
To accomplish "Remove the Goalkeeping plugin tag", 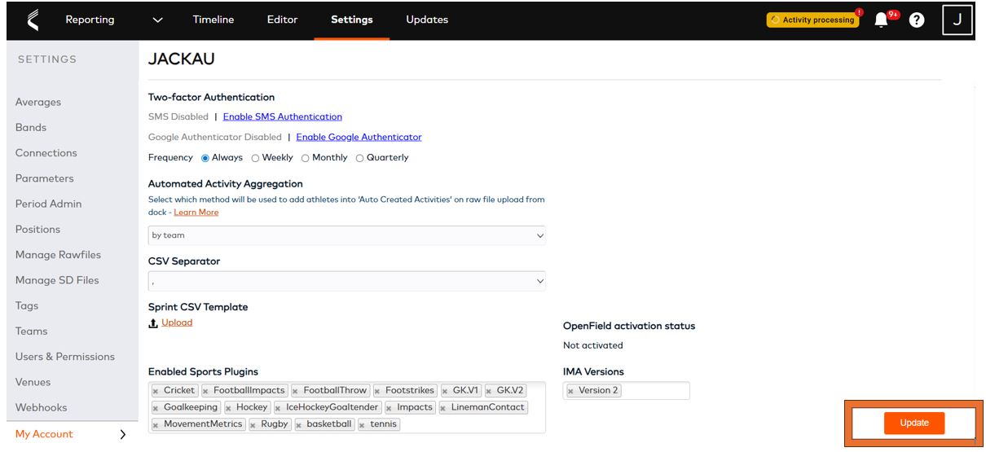I will pos(156,408).
